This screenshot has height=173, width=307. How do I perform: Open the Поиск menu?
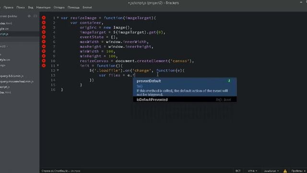pyautogui.click(x=21, y=8)
